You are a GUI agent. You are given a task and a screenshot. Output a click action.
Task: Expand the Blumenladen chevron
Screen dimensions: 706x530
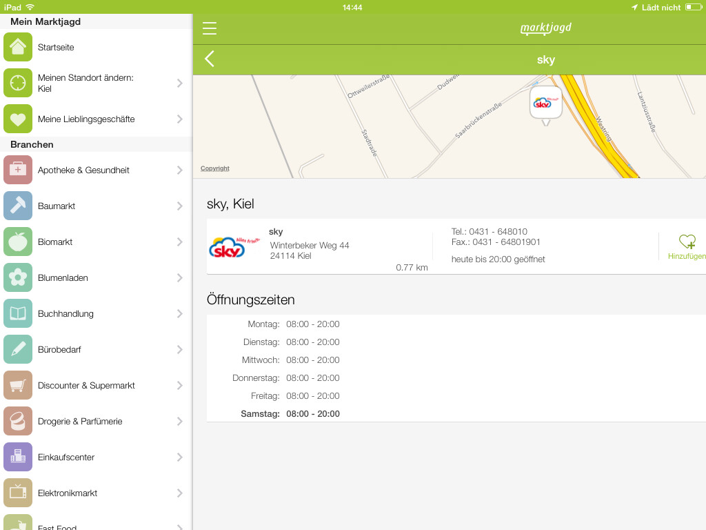[x=180, y=277]
